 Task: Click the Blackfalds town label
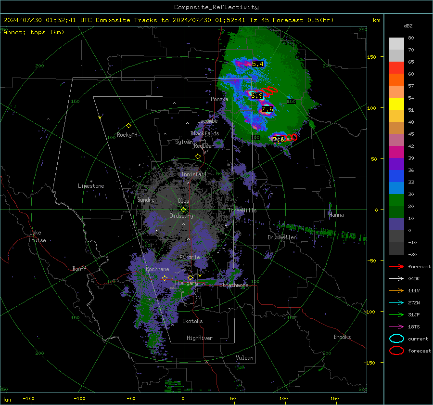pyautogui.click(x=204, y=133)
